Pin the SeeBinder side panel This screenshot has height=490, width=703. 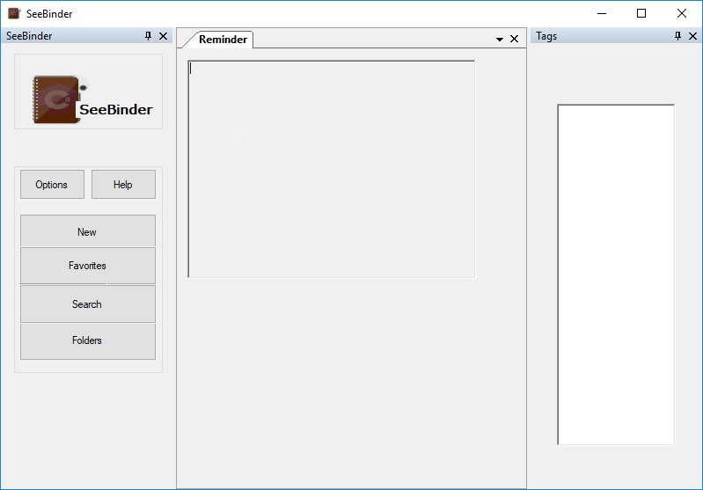(149, 36)
